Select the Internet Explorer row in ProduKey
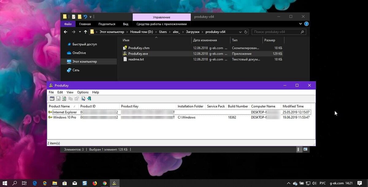 (179, 112)
